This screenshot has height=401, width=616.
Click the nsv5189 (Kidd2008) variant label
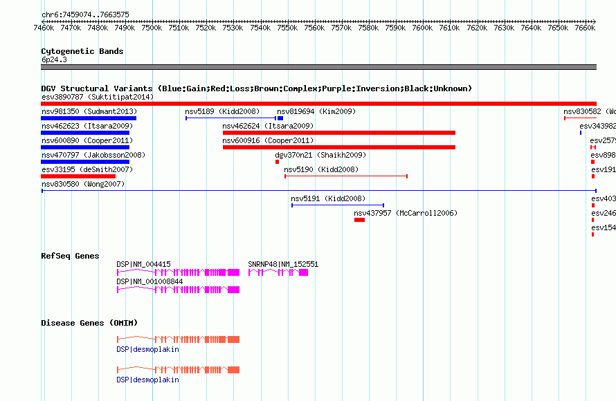pos(222,111)
